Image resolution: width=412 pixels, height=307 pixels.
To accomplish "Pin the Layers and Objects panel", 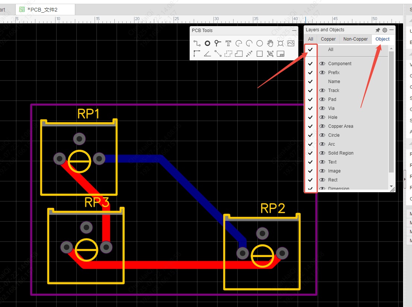I will point(378,30).
